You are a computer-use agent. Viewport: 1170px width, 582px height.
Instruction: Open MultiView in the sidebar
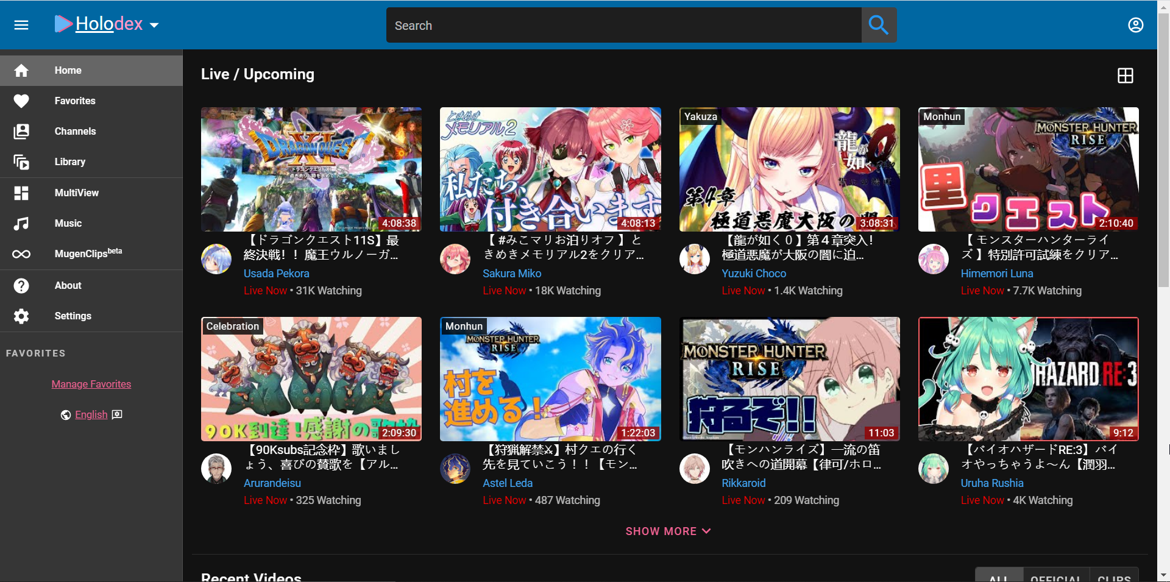tap(91, 193)
